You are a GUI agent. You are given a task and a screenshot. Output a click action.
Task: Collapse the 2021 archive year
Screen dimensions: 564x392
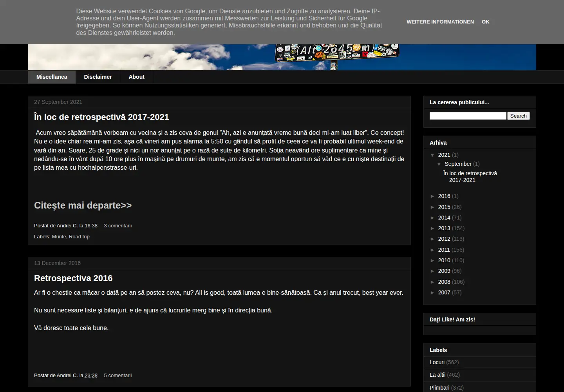click(x=432, y=155)
